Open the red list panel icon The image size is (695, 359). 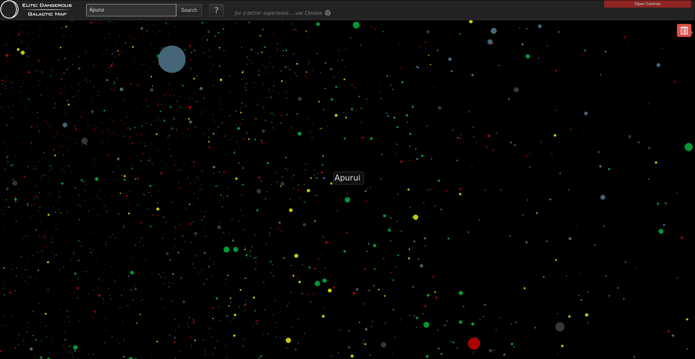coord(684,31)
